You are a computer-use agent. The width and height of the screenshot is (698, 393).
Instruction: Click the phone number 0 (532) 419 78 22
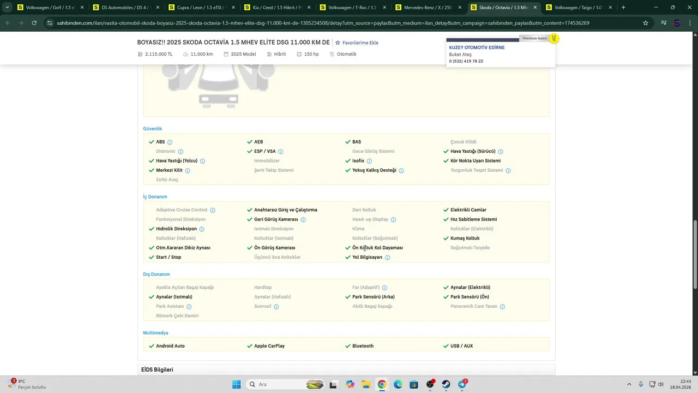466,61
